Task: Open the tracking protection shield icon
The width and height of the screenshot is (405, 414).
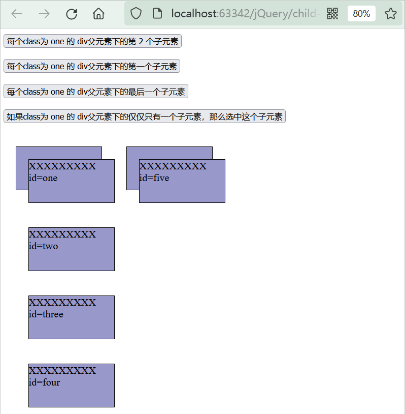Action: pos(136,14)
